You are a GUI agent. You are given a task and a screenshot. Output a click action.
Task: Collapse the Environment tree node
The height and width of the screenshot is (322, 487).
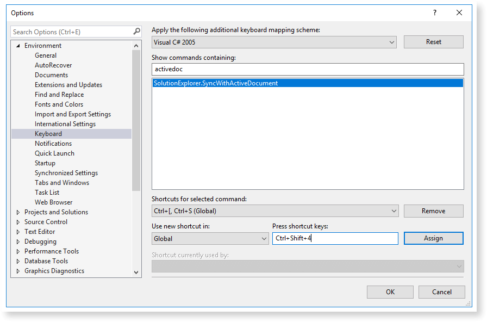(x=18, y=45)
